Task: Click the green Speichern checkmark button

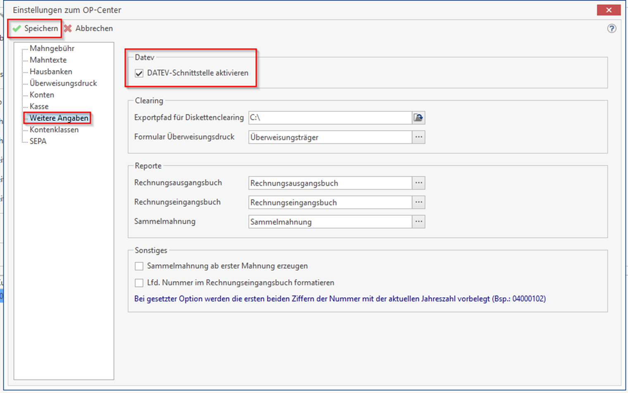Action: coord(35,28)
